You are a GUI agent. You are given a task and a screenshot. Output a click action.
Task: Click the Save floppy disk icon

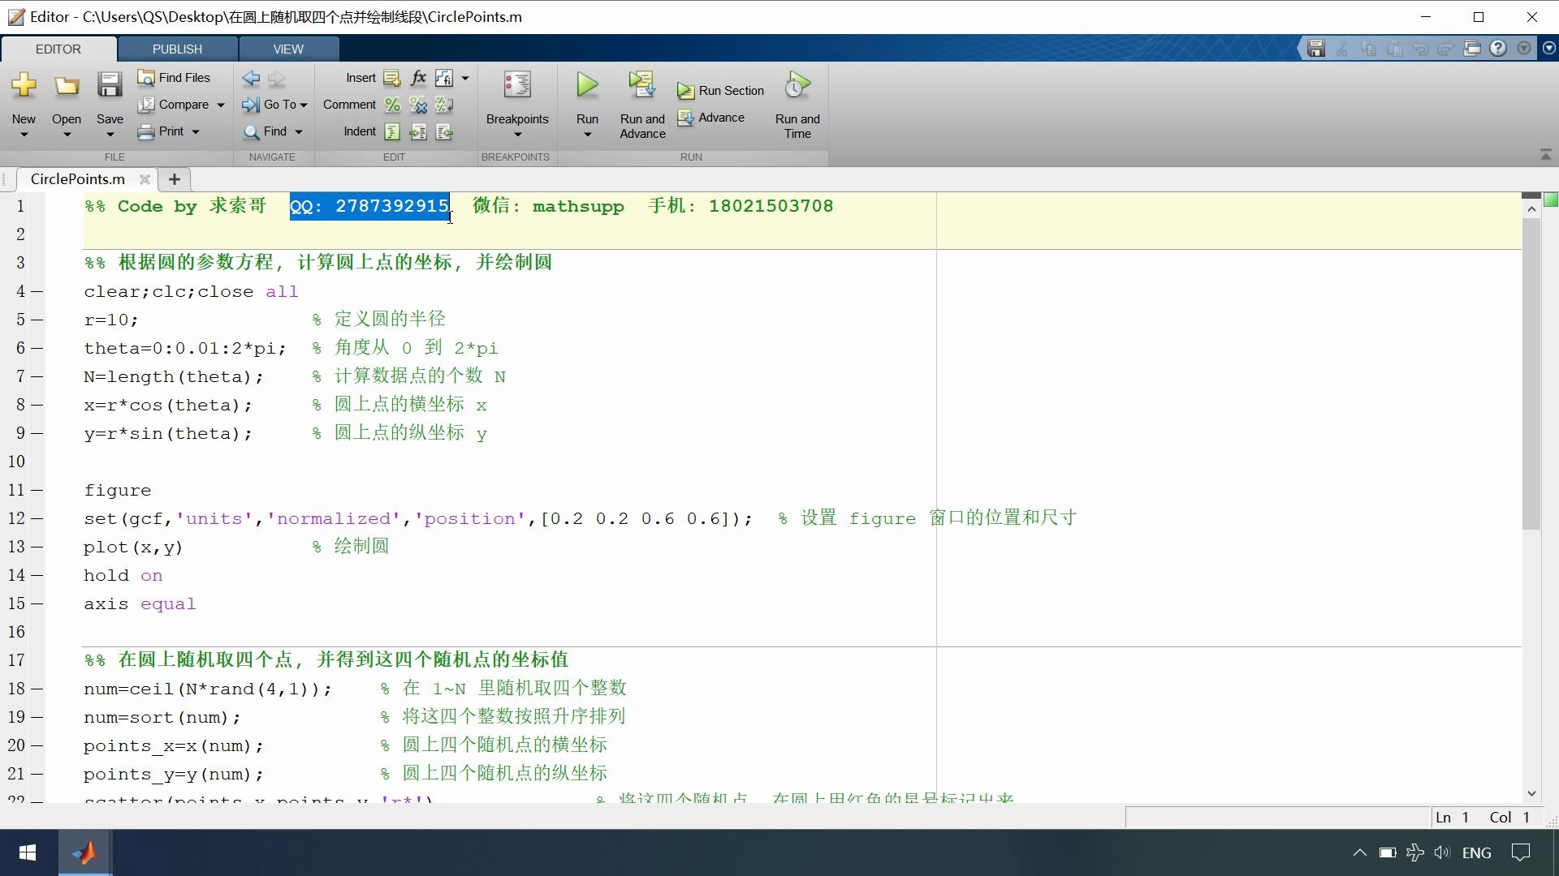coord(110,85)
